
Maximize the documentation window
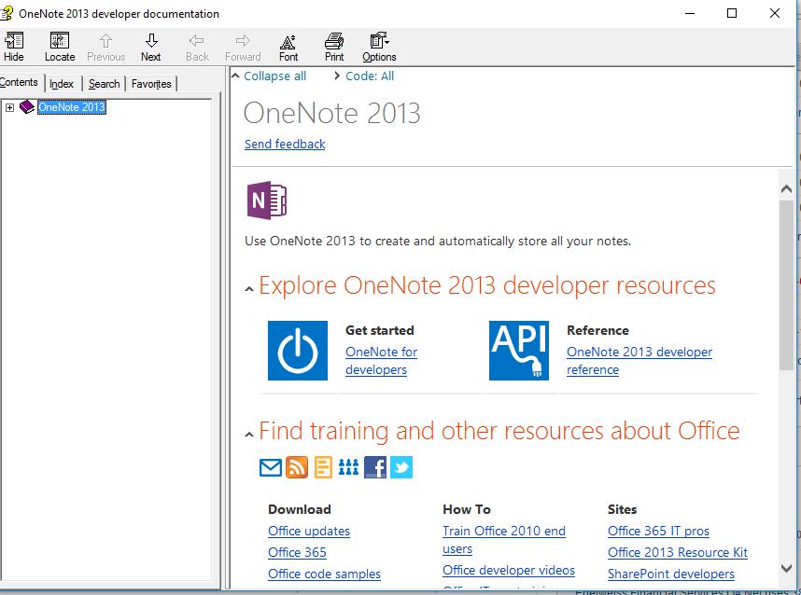click(732, 13)
